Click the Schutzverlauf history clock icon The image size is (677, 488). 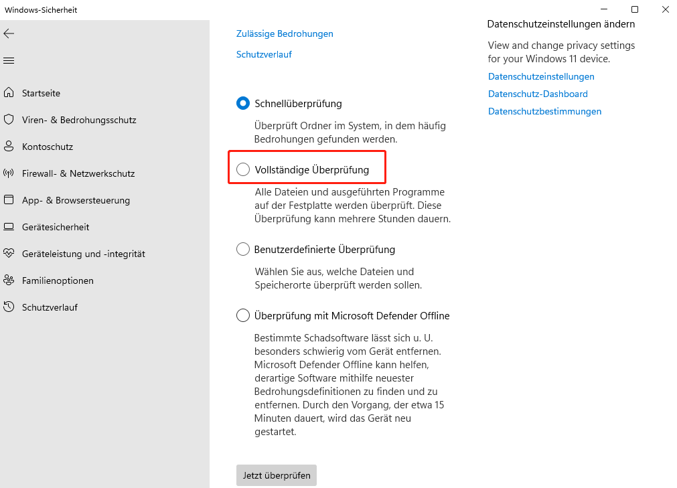(9, 307)
